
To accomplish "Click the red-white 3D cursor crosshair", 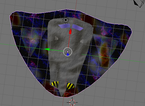I will (72, 102).
